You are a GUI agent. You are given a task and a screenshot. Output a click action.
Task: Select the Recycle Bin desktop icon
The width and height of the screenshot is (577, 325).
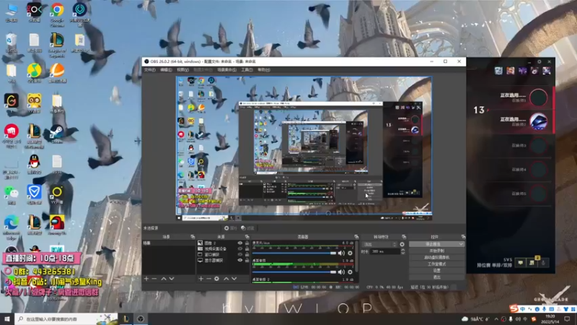(12, 43)
